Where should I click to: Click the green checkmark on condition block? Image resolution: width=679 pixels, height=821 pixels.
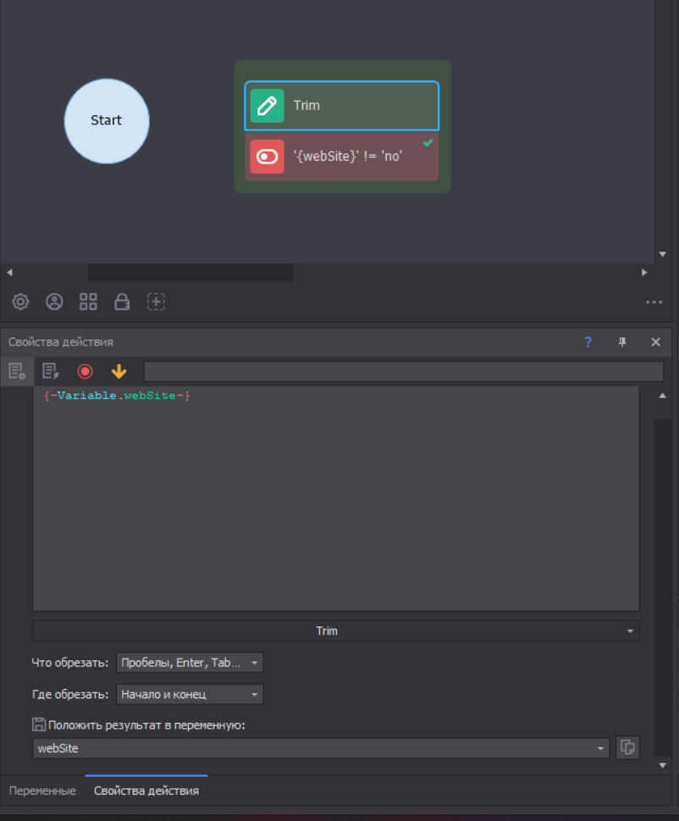(x=428, y=142)
